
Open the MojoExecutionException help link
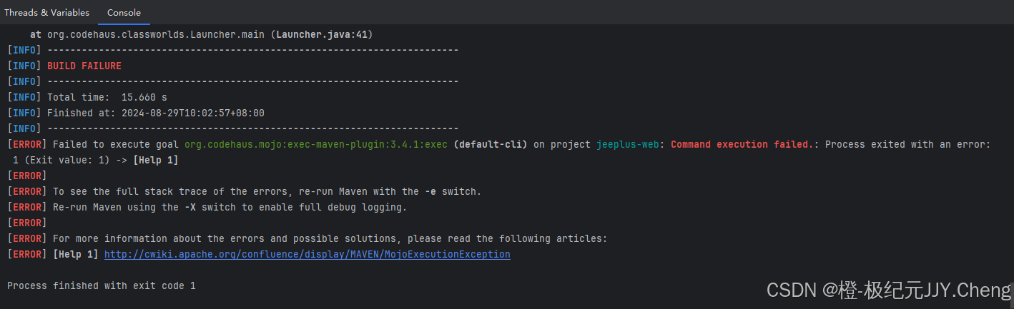[307, 254]
